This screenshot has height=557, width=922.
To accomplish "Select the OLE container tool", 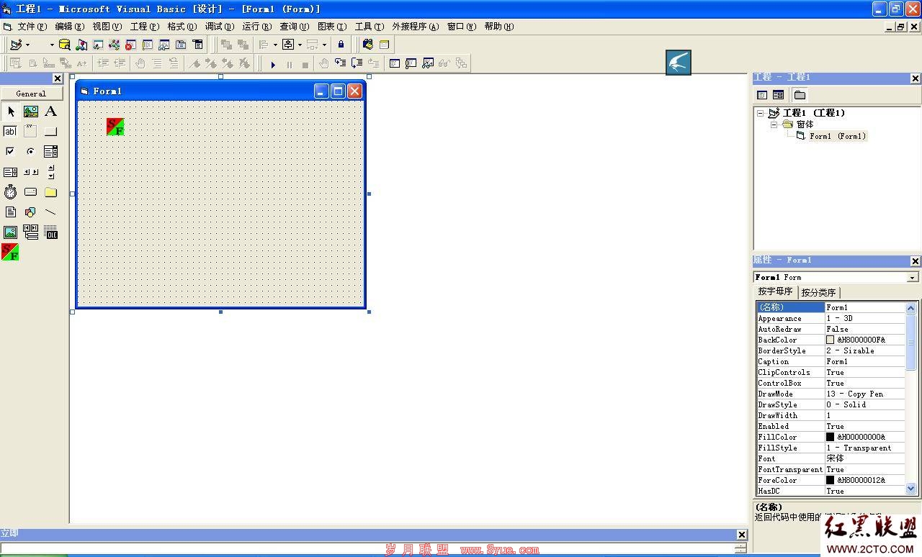I will [50, 232].
